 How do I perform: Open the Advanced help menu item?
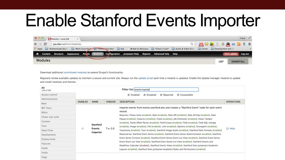(x=161, y=54)
